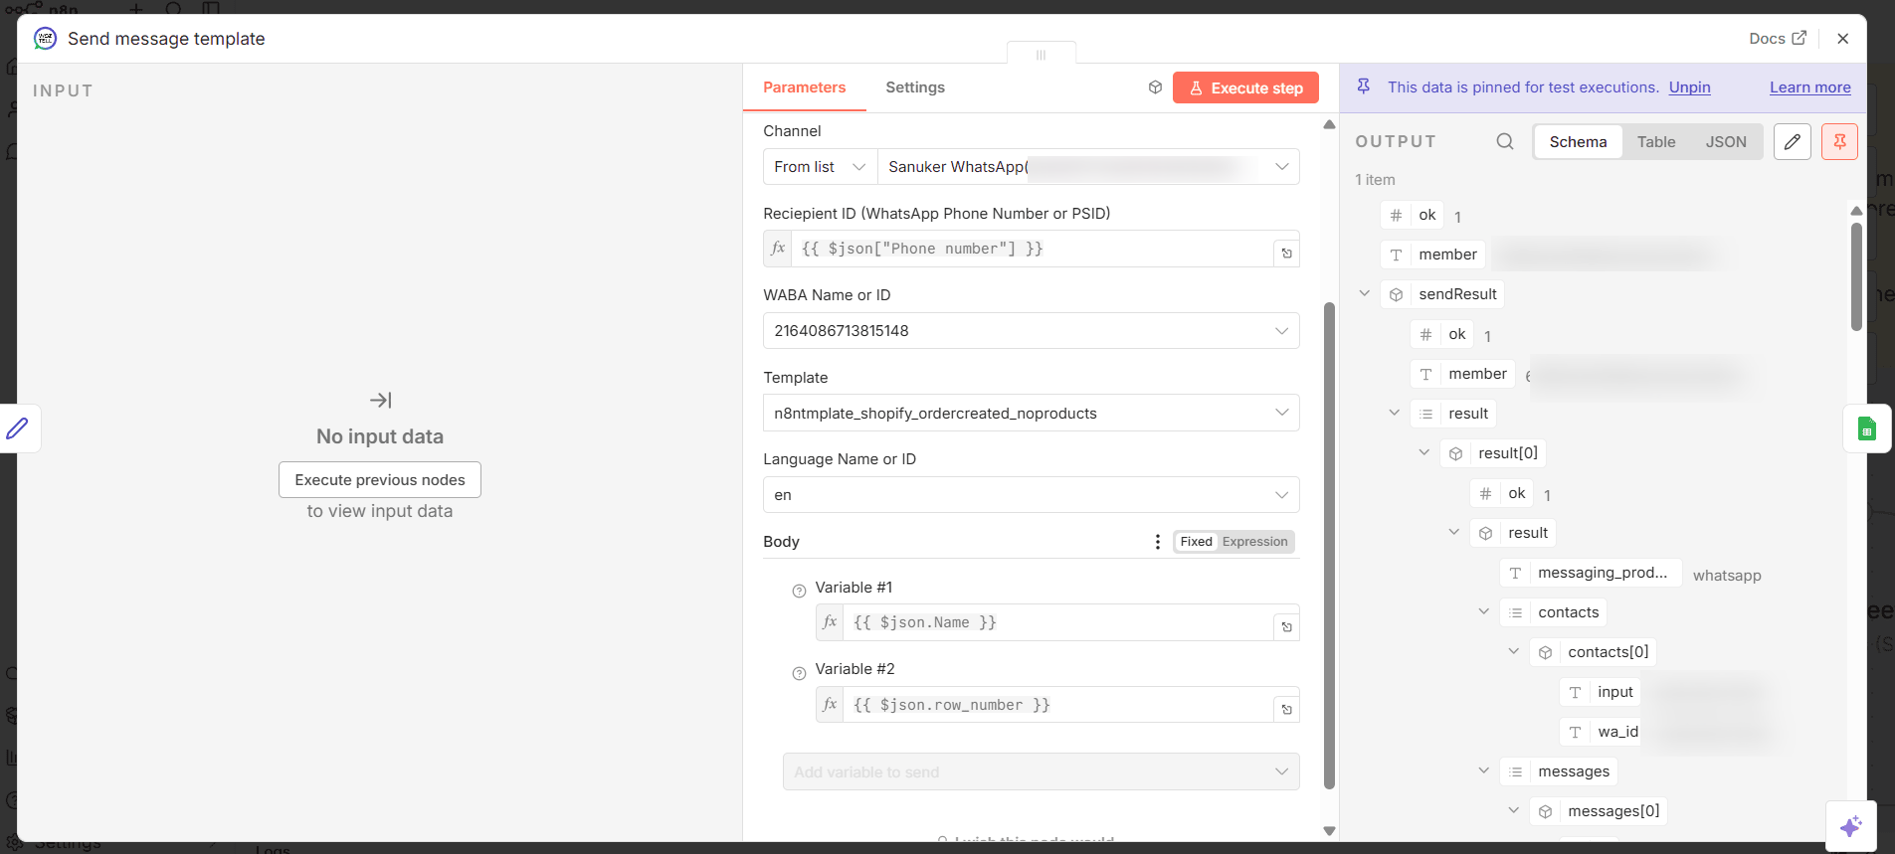Click the help icon beside Variable #1

coord(799,591)
